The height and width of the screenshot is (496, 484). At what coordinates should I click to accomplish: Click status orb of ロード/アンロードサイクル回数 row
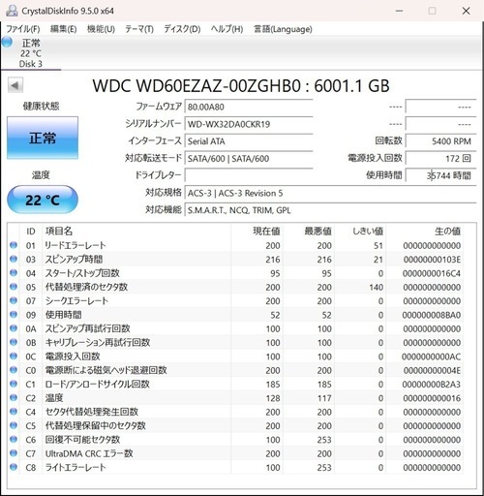(14, 384)
